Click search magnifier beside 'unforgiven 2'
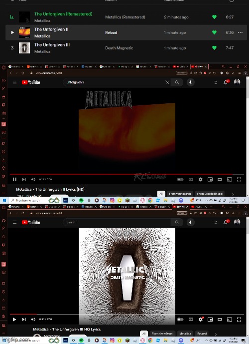 177,82
